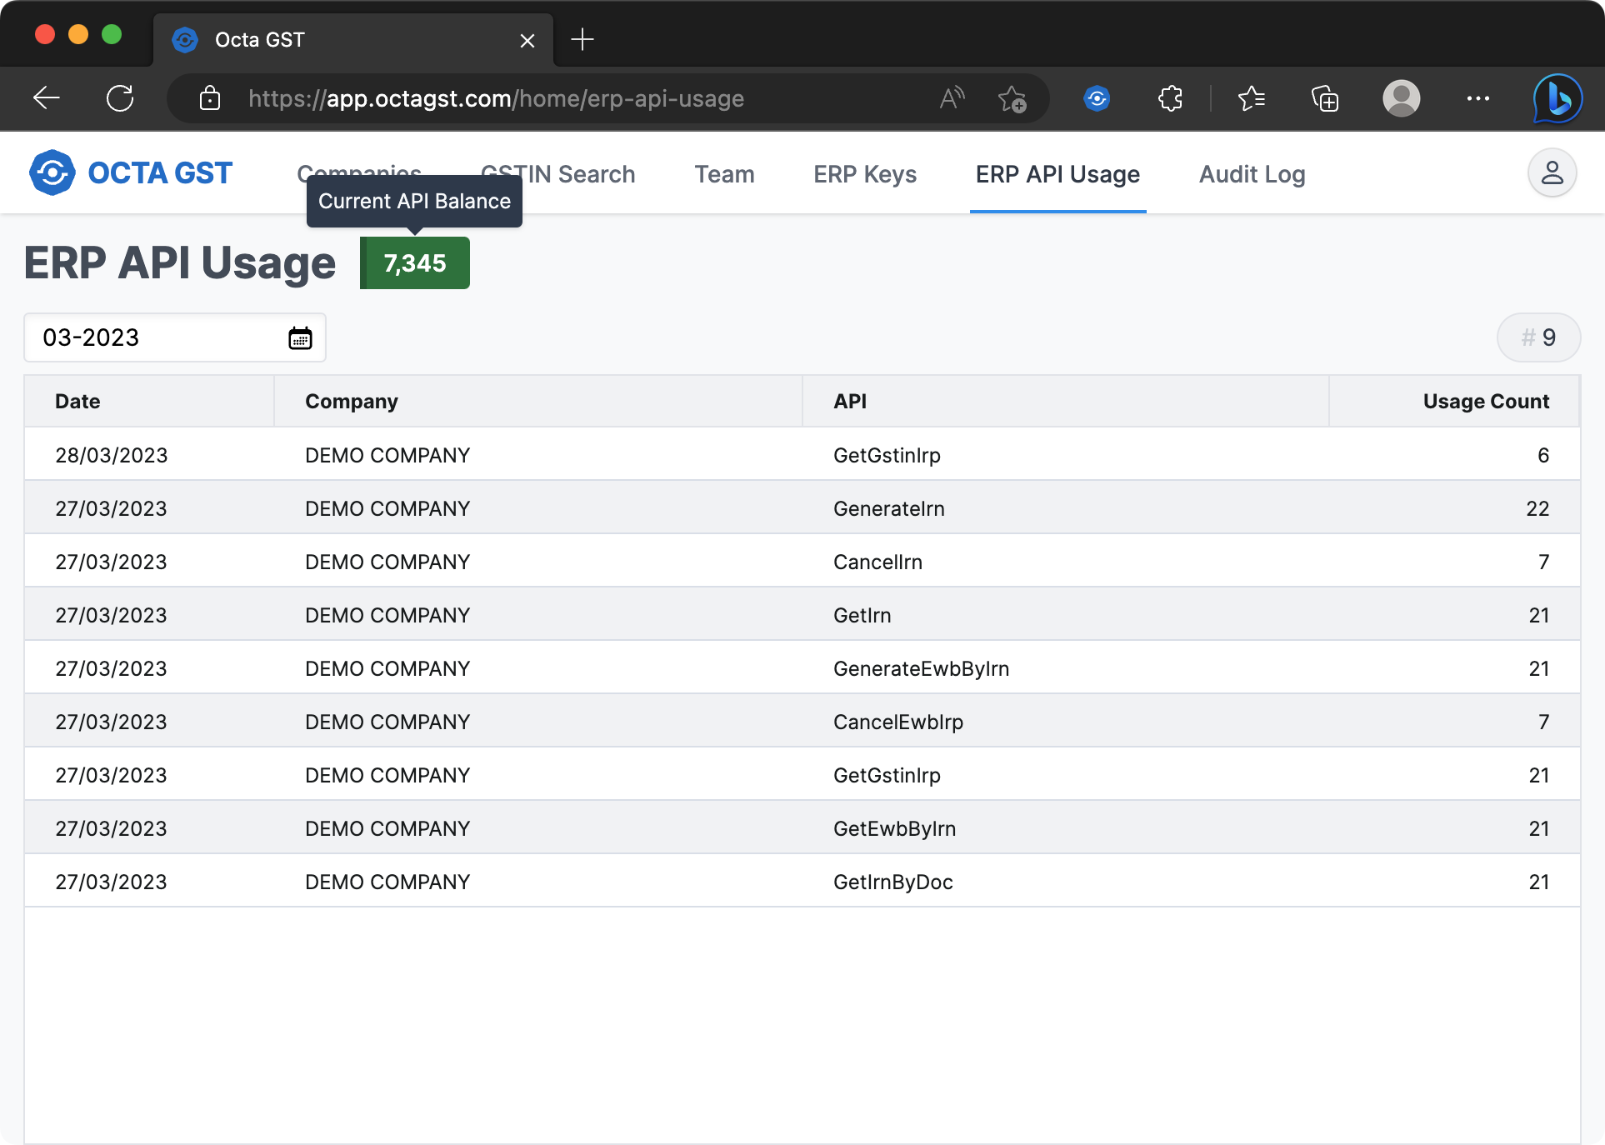Go to the Team tab

click(724, 174)
